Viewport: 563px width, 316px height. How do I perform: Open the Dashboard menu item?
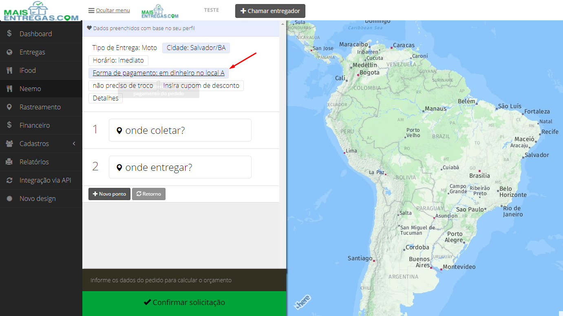click(x=41, y=34)
